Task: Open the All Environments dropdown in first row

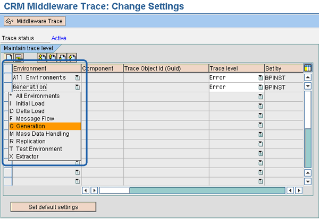Action: click(x=78, y=77)
